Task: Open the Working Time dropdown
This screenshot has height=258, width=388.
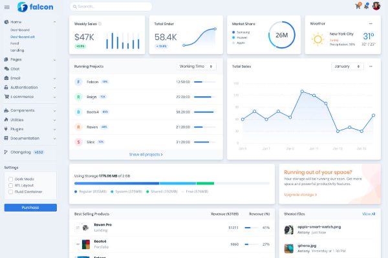Action: (197, 66)
